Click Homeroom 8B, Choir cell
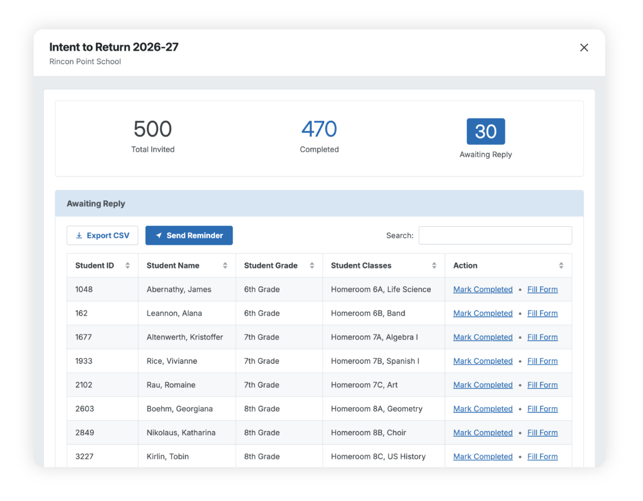The height and width of the screenshot is (501, 643). 384,432
